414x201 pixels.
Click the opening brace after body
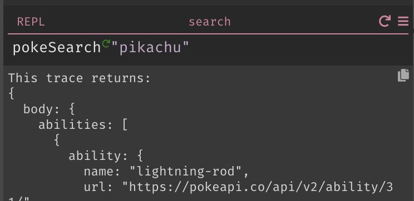click(72, 109)
